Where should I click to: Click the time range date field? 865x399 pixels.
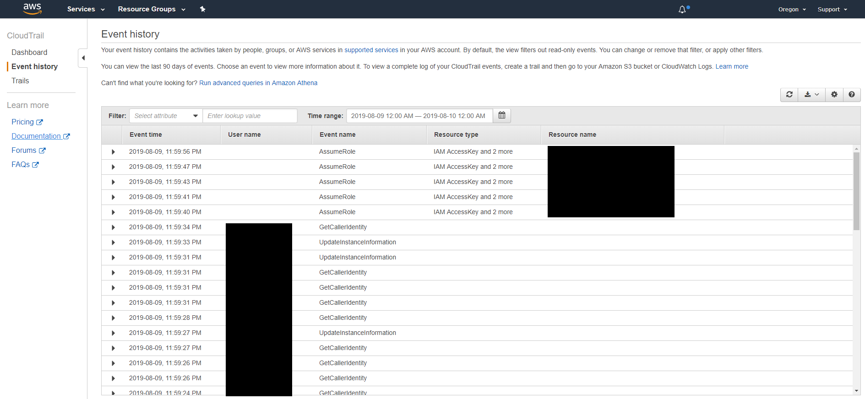[x=419, y=116]
